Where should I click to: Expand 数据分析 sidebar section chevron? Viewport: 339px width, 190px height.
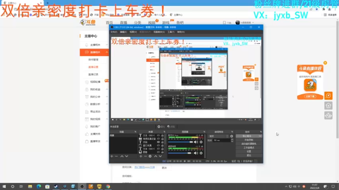pyautogui.click(x=107, y=104)
